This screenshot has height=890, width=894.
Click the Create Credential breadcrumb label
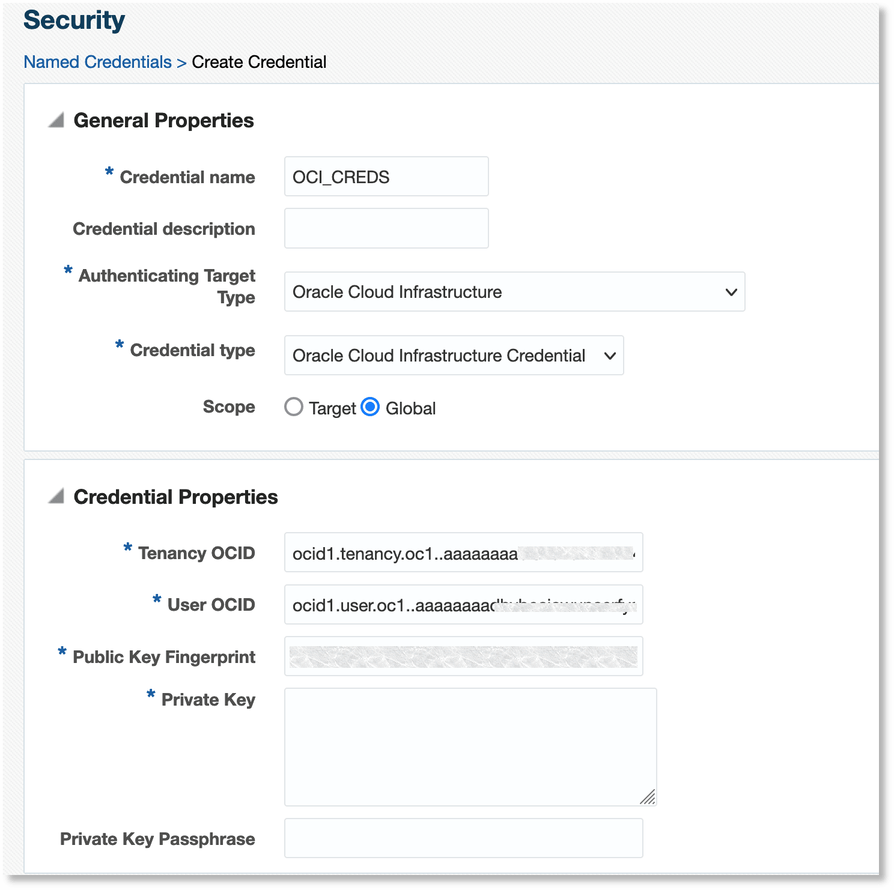[258, 62]
